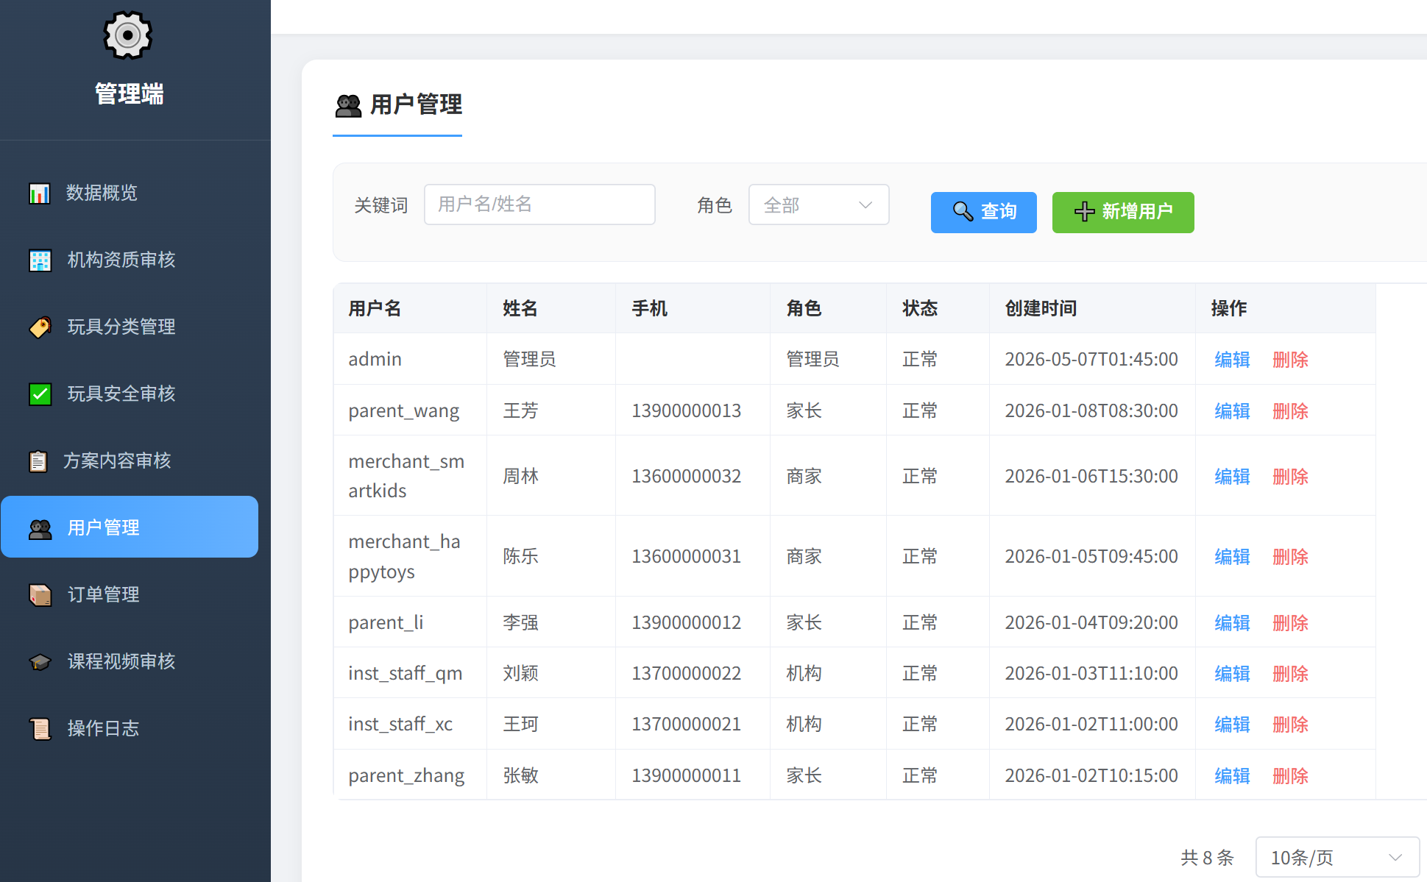Delete user parent_zhang

1290,776
